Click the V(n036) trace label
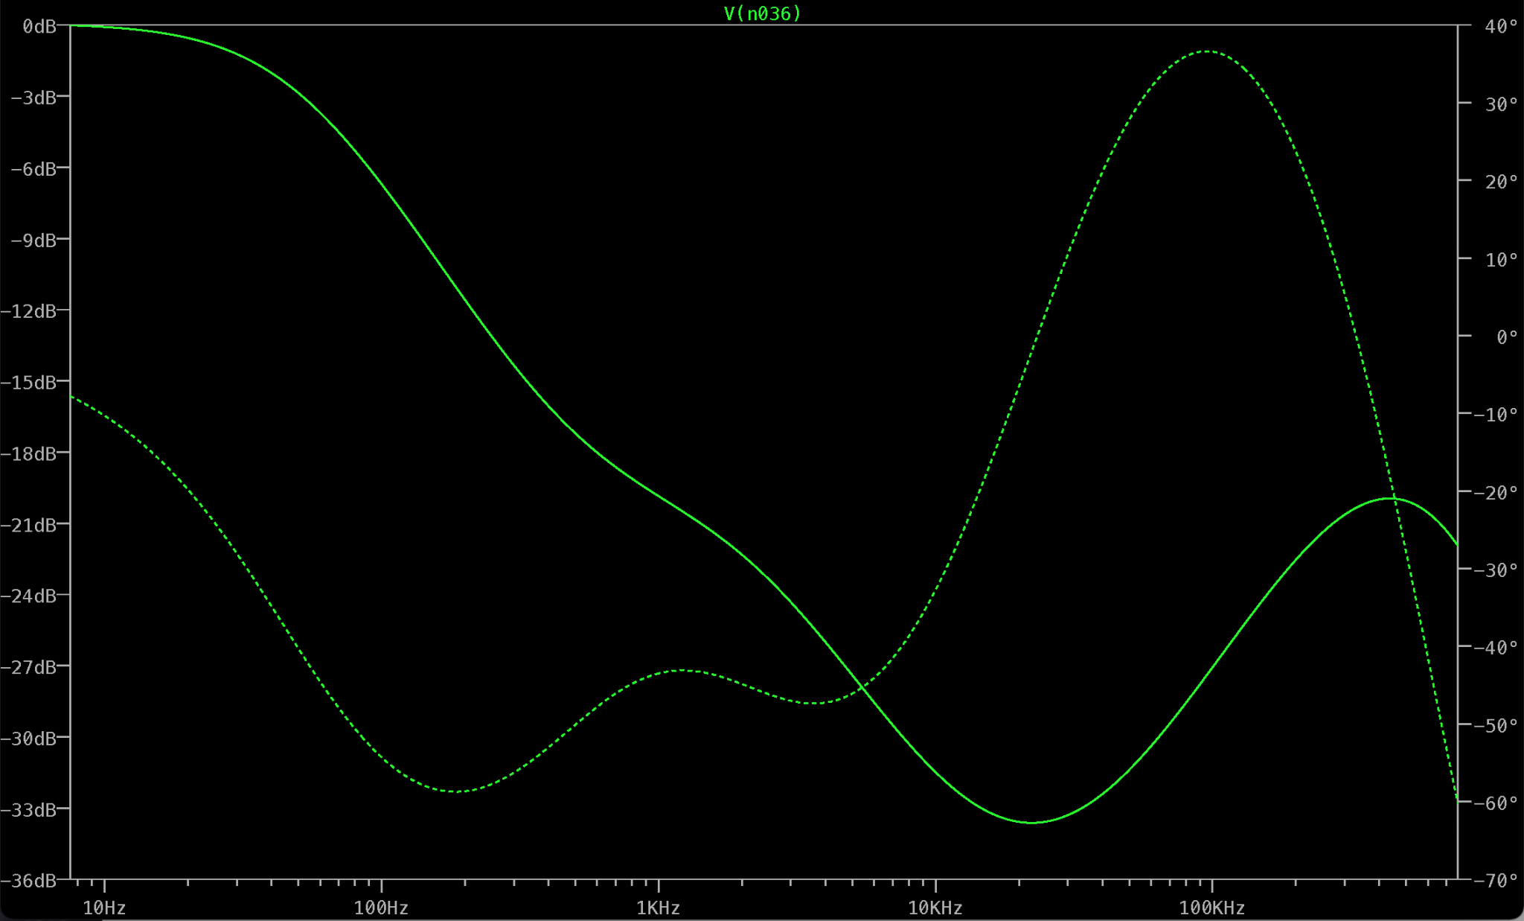The height and width of the screenshot is (921, 1524). click(x=763, y=13)
